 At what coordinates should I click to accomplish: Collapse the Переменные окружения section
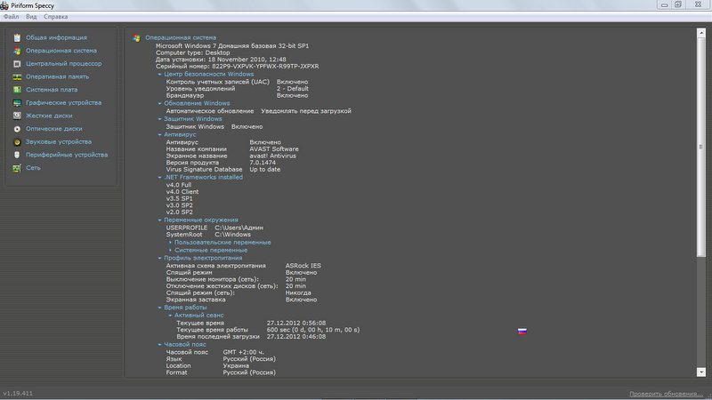159,220
